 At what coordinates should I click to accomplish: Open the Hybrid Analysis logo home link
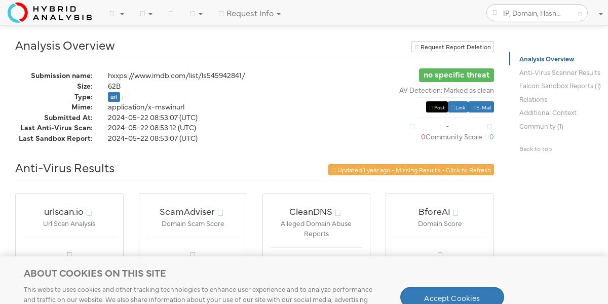pyautogui.click(x=50, y=13)
